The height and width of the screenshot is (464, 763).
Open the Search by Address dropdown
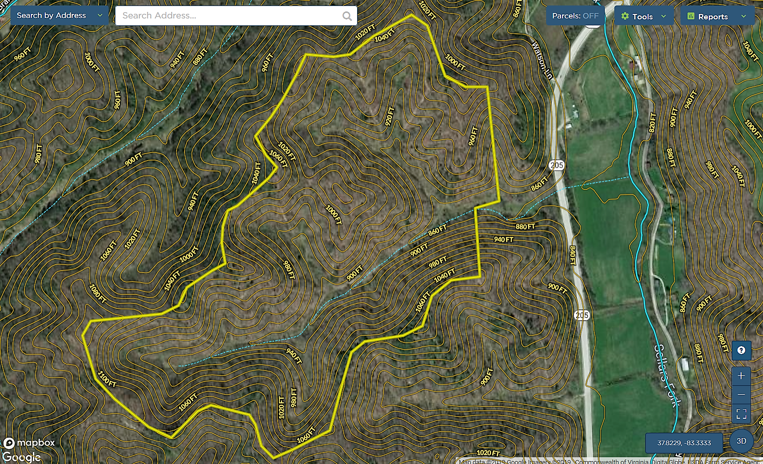tap(59, 15)
